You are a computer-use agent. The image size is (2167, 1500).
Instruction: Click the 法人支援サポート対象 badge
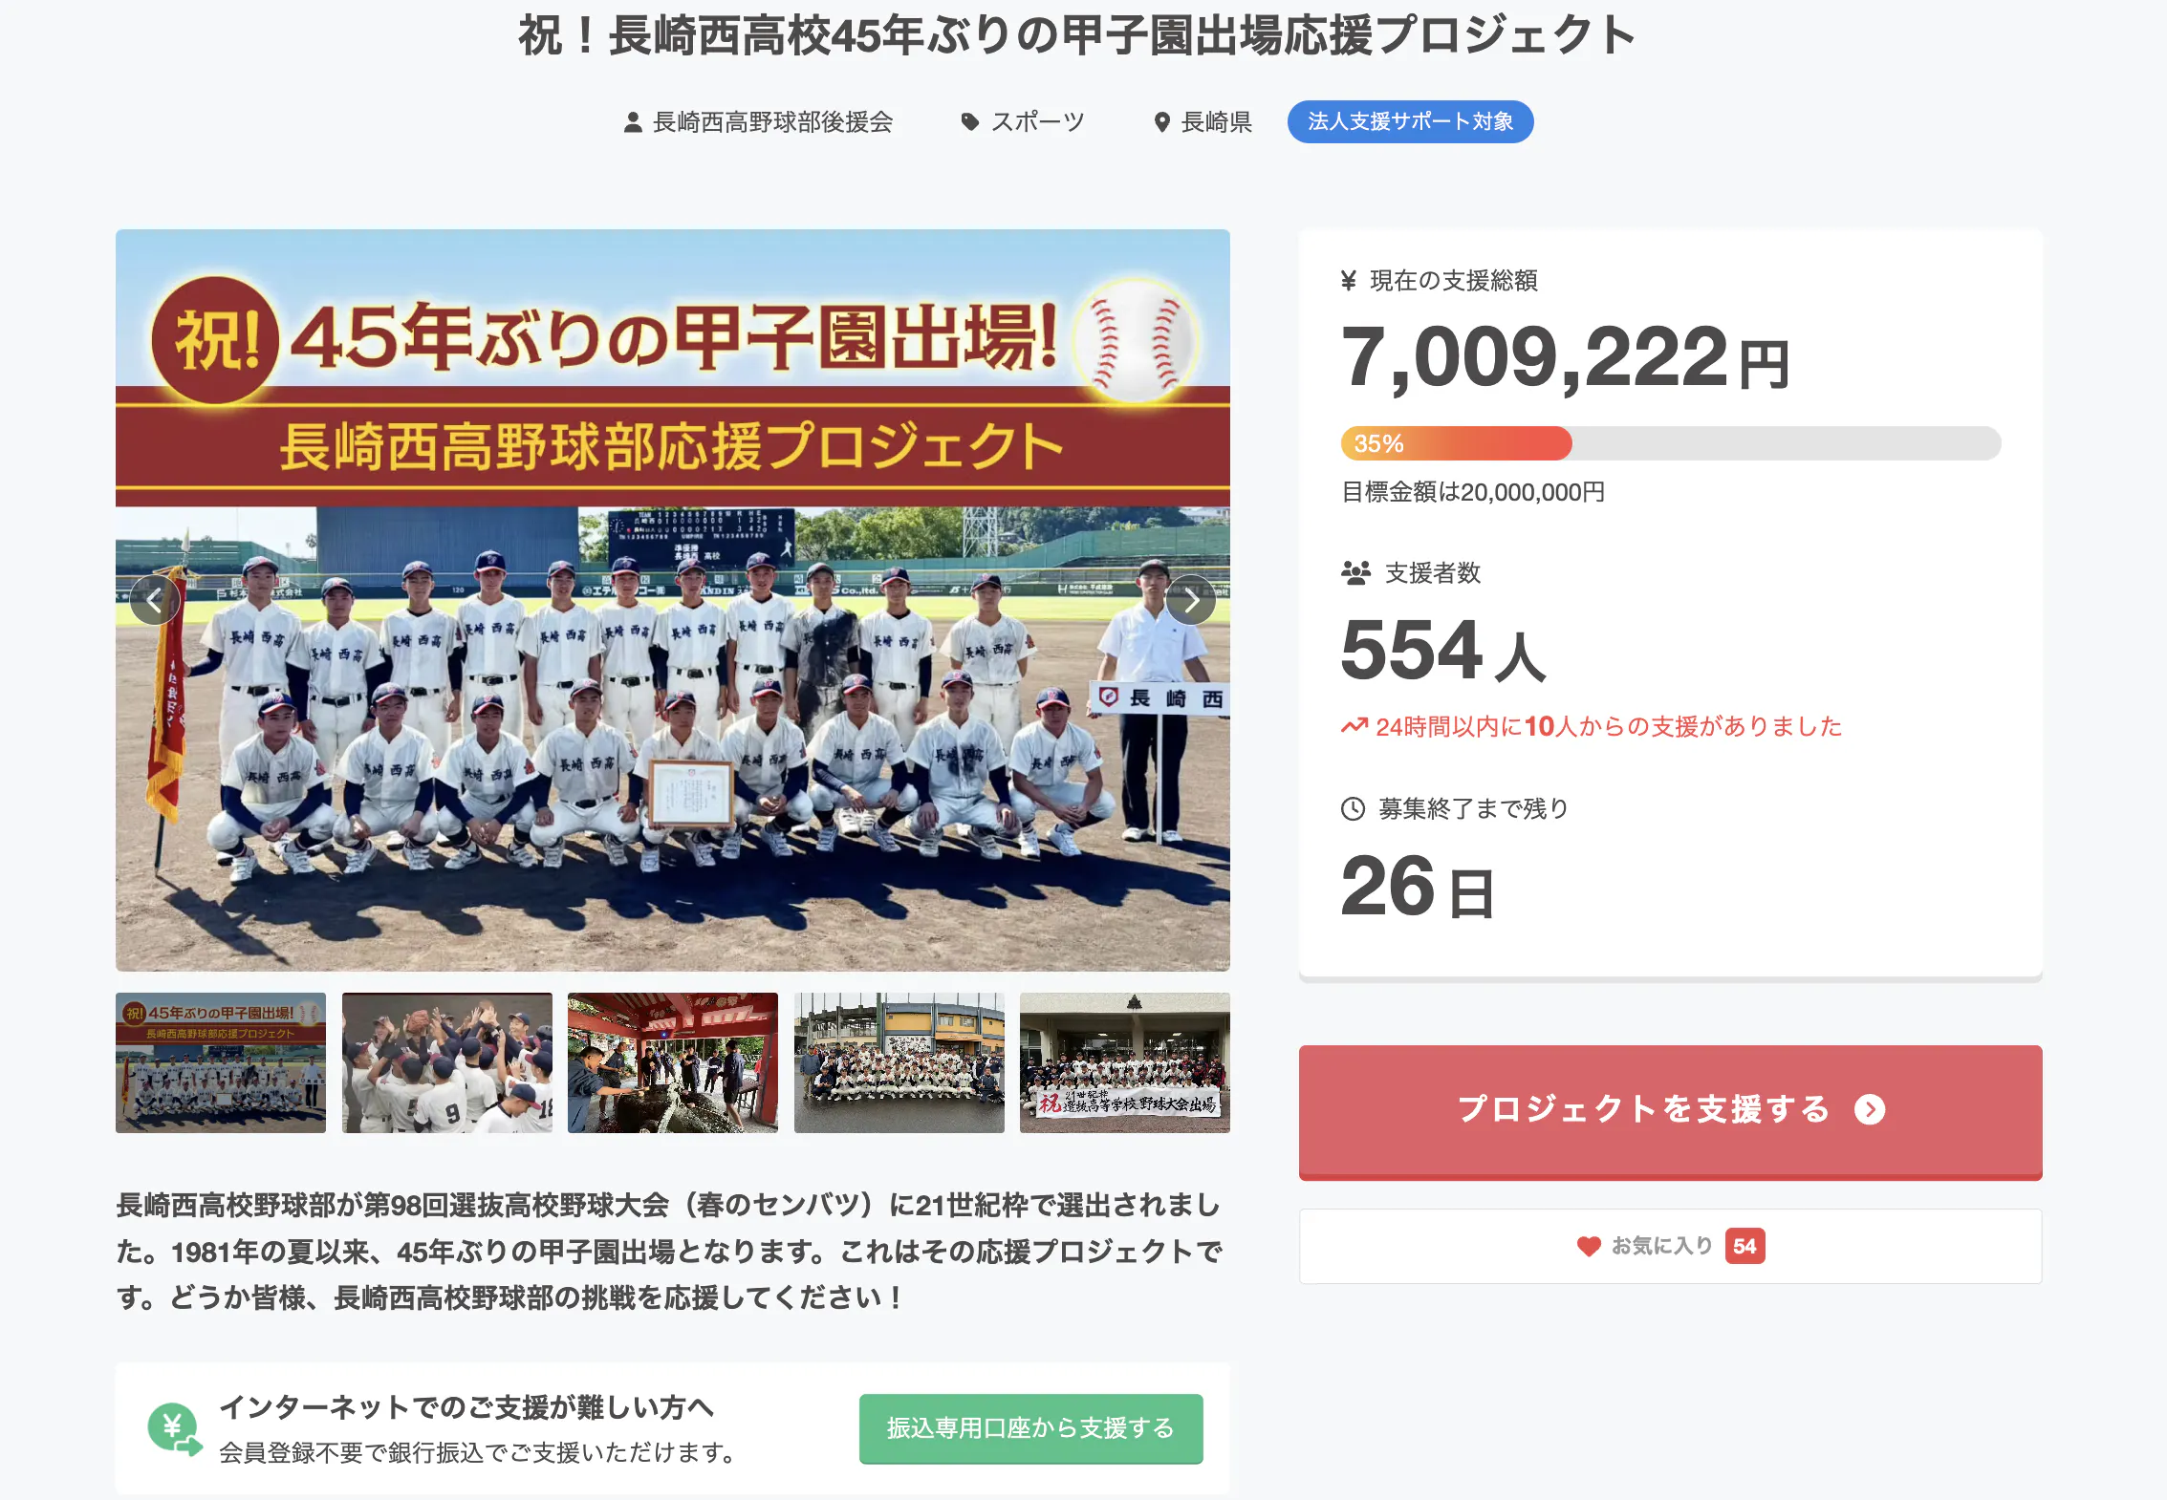[1410, 122]
